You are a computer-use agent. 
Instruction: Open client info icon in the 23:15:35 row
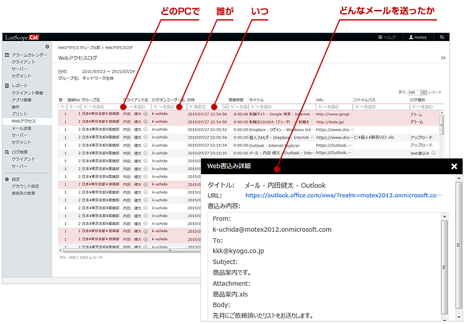(146, 153)
